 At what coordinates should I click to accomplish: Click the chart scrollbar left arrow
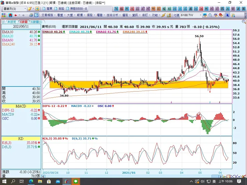pyautogui.click(x=43, y=177)
